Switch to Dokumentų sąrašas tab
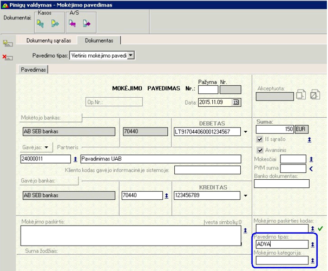The height and width of the screenshot is (271, 328). [x=49, y=40]
